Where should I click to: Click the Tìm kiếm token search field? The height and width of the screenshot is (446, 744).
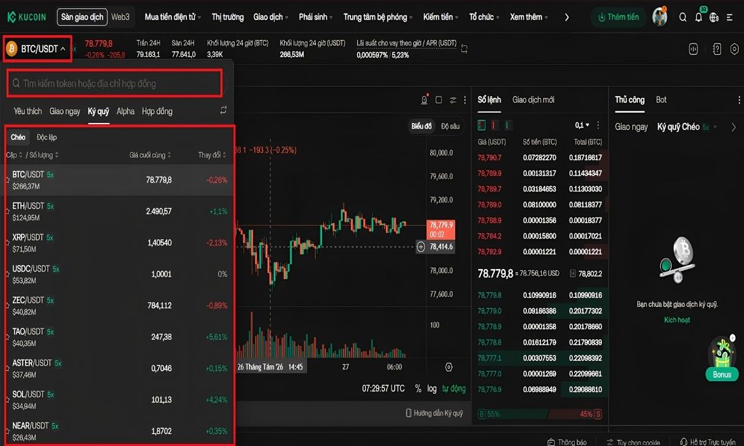[114, 83]
